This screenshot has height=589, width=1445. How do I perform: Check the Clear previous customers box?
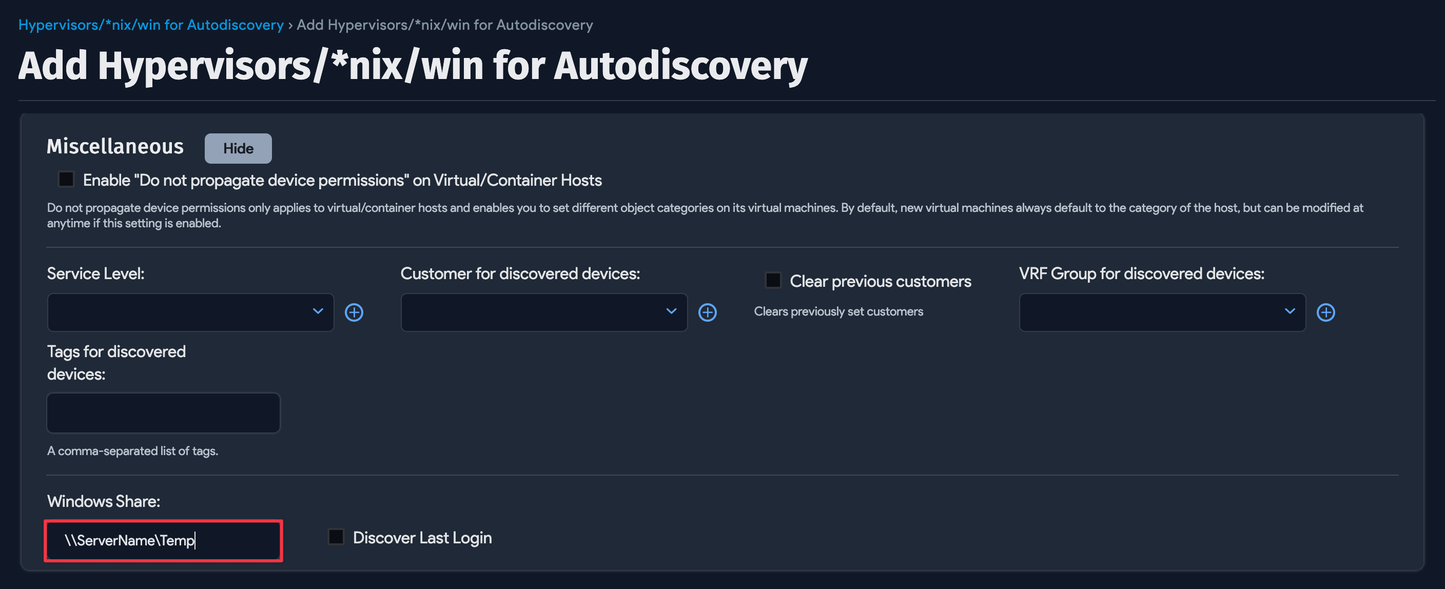[773, 280]
